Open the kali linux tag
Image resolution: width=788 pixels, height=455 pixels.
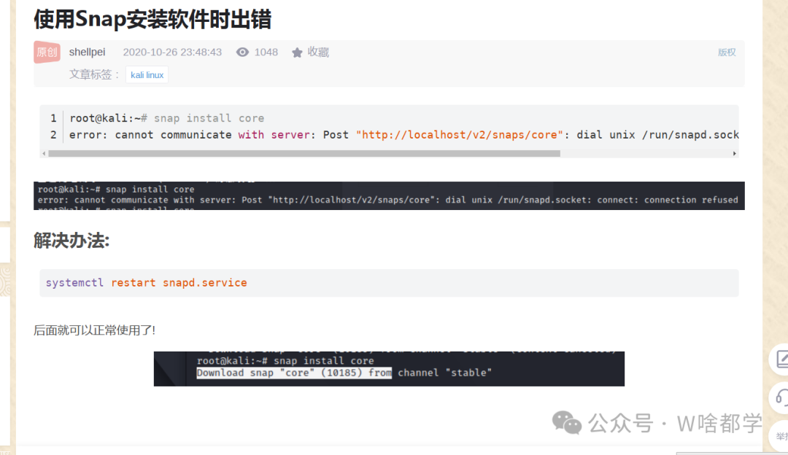coord(147,75)
